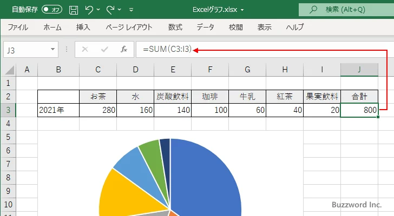Open the Redo history dropdown arrow
394x216 pixels.
tap(120, 10)
